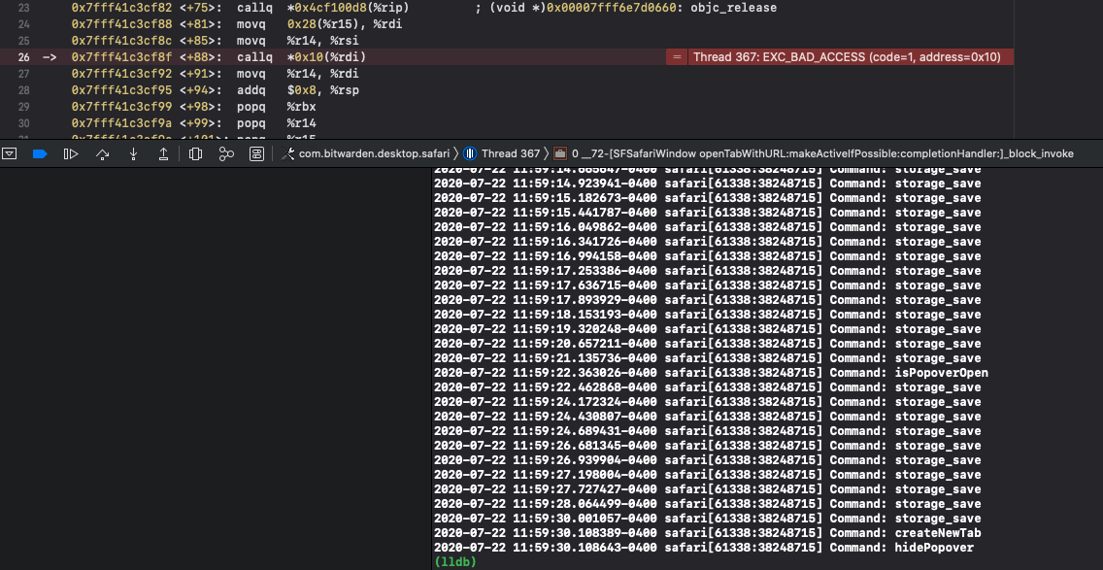The width and height of the screenshot is (1103, 570).
Task: Click the log entry timestamped 11:59:18.153193
Action: point(708,315)
